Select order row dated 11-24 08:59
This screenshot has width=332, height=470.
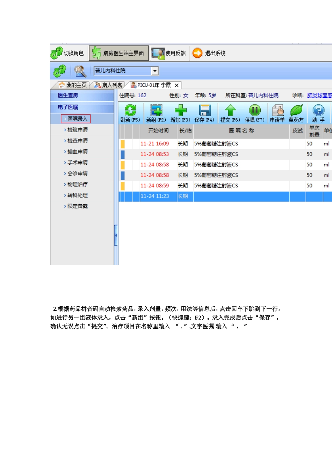pyautogui.click(x=225, y=186)
